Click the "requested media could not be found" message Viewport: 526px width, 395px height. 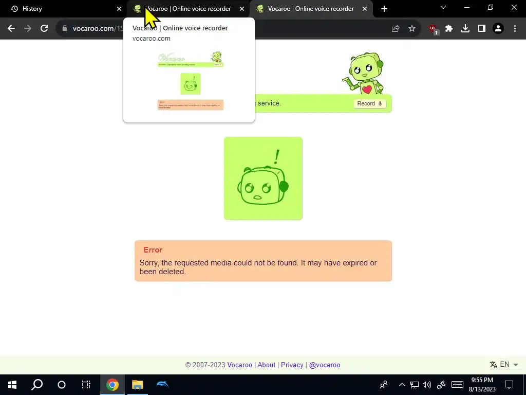(258, 267)
